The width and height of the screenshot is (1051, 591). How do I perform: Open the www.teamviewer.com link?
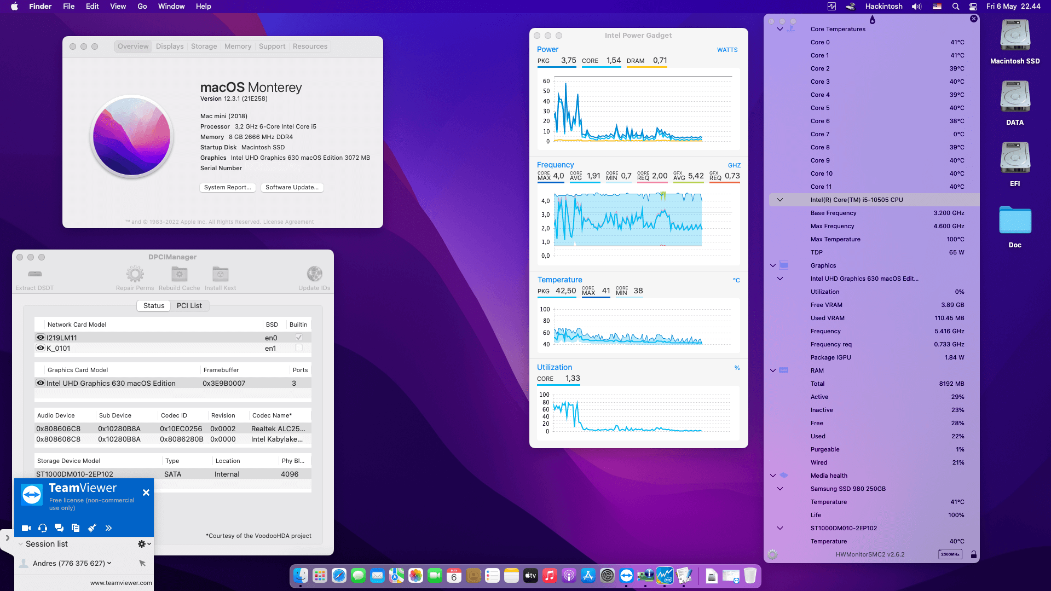pyautogui.click(x=121, y=583)
